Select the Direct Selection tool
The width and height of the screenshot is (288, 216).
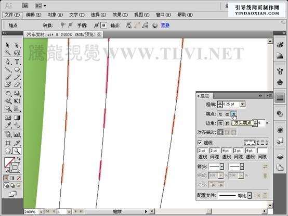(17, 45)
